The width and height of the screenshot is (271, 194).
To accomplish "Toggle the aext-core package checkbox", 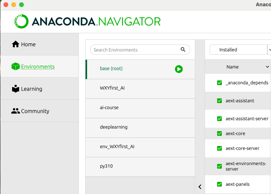I will [219, 133].
